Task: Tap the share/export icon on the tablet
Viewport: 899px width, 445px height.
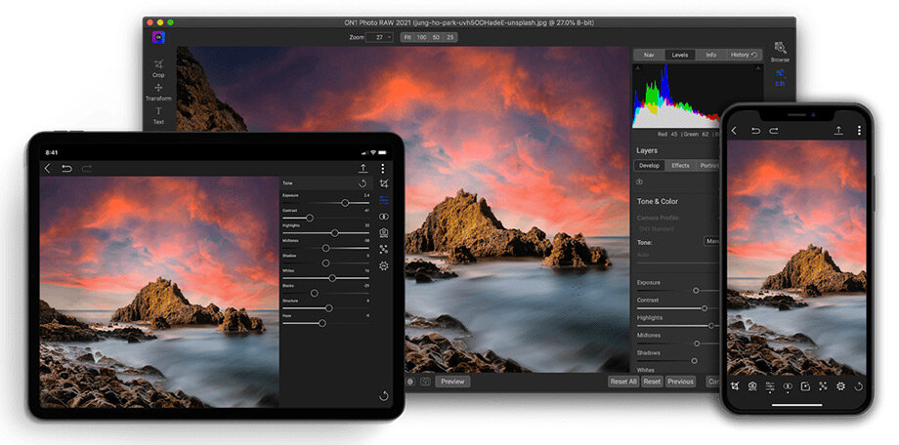Action: pos(363,168)
